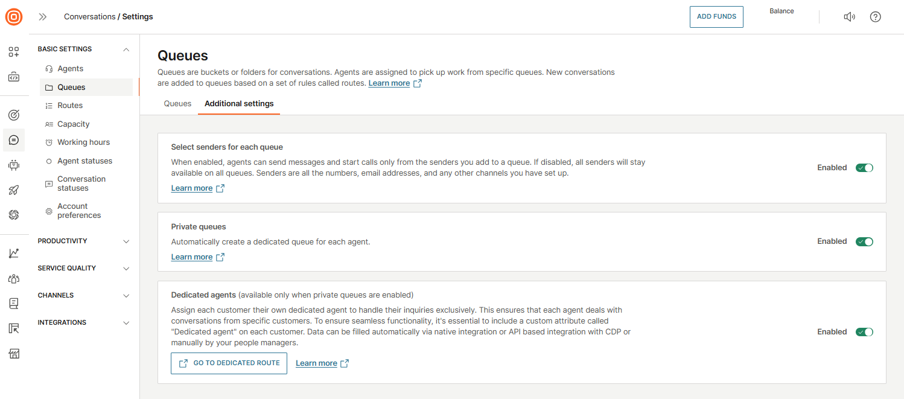Turn off the Private queues toggle
The width and height of the screenshot is (904, 399).
pos(864,241)
